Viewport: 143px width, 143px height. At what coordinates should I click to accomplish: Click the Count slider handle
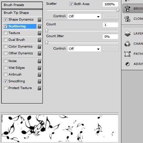(47, 30)
